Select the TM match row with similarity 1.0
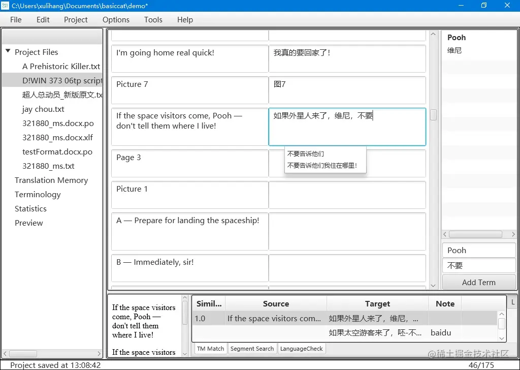520x370 pixels. click(x=345, y=319)
